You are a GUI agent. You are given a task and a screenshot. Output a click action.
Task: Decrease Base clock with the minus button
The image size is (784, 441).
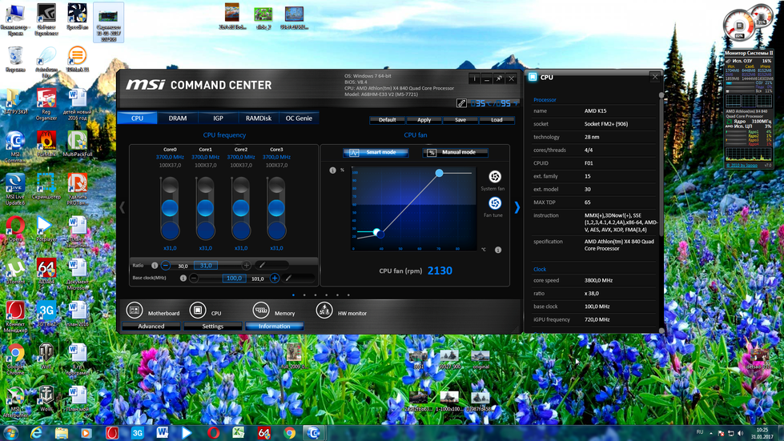click(194, 278)
